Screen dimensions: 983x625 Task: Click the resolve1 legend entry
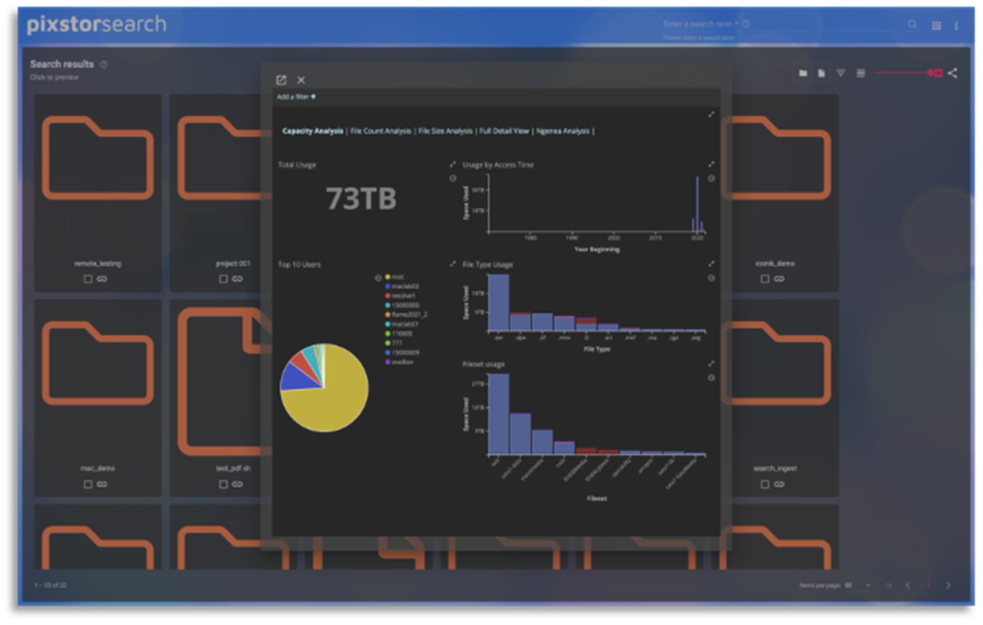point(400,296)
